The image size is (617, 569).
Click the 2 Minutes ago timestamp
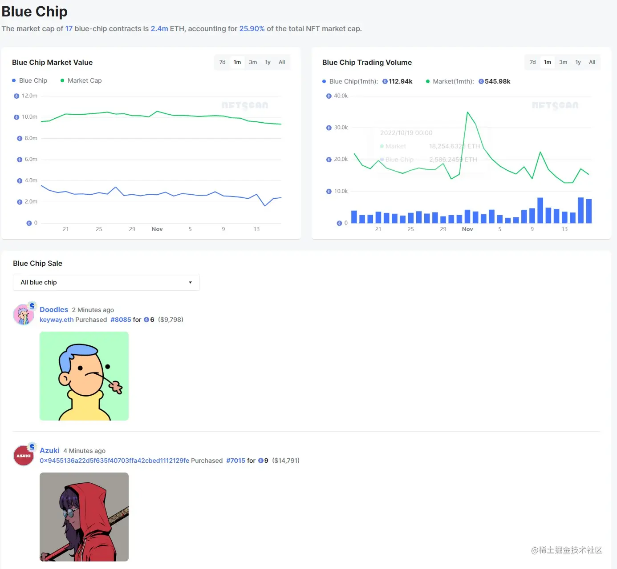pyautogui.click(x=93, y=310)
